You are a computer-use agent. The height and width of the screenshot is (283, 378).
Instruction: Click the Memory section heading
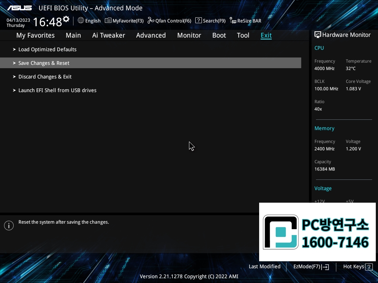324,129
